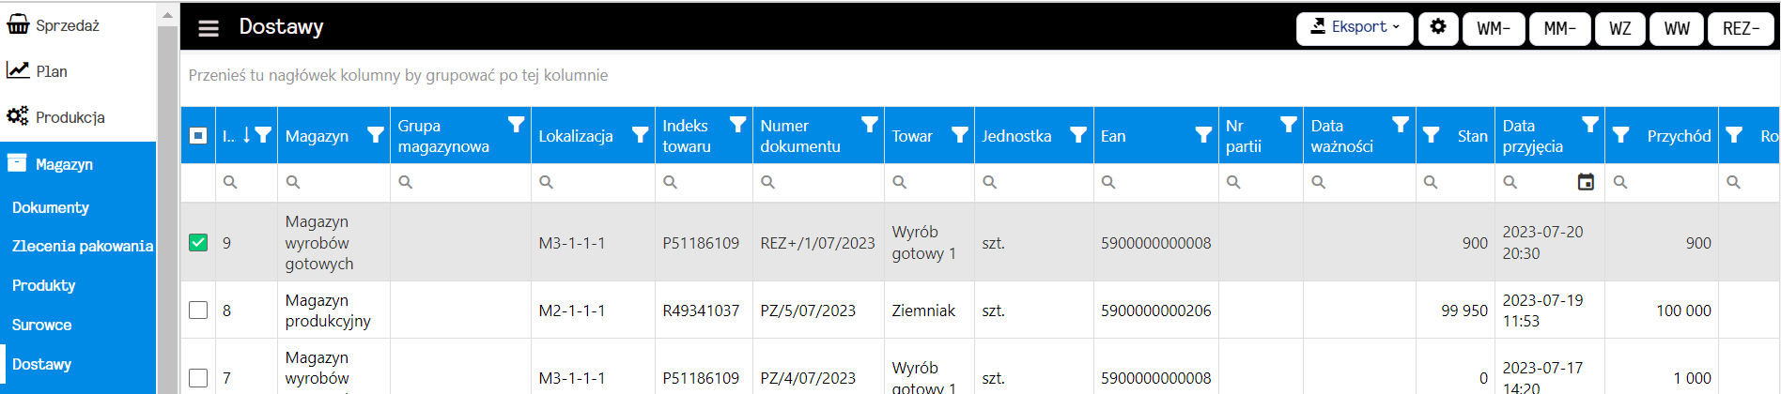
Task: Click the Towar column filter funnel
Action: pos(959,135)
